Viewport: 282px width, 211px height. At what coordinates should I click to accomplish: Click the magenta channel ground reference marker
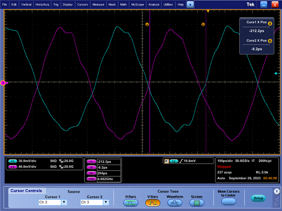click(x=3, y=83)
